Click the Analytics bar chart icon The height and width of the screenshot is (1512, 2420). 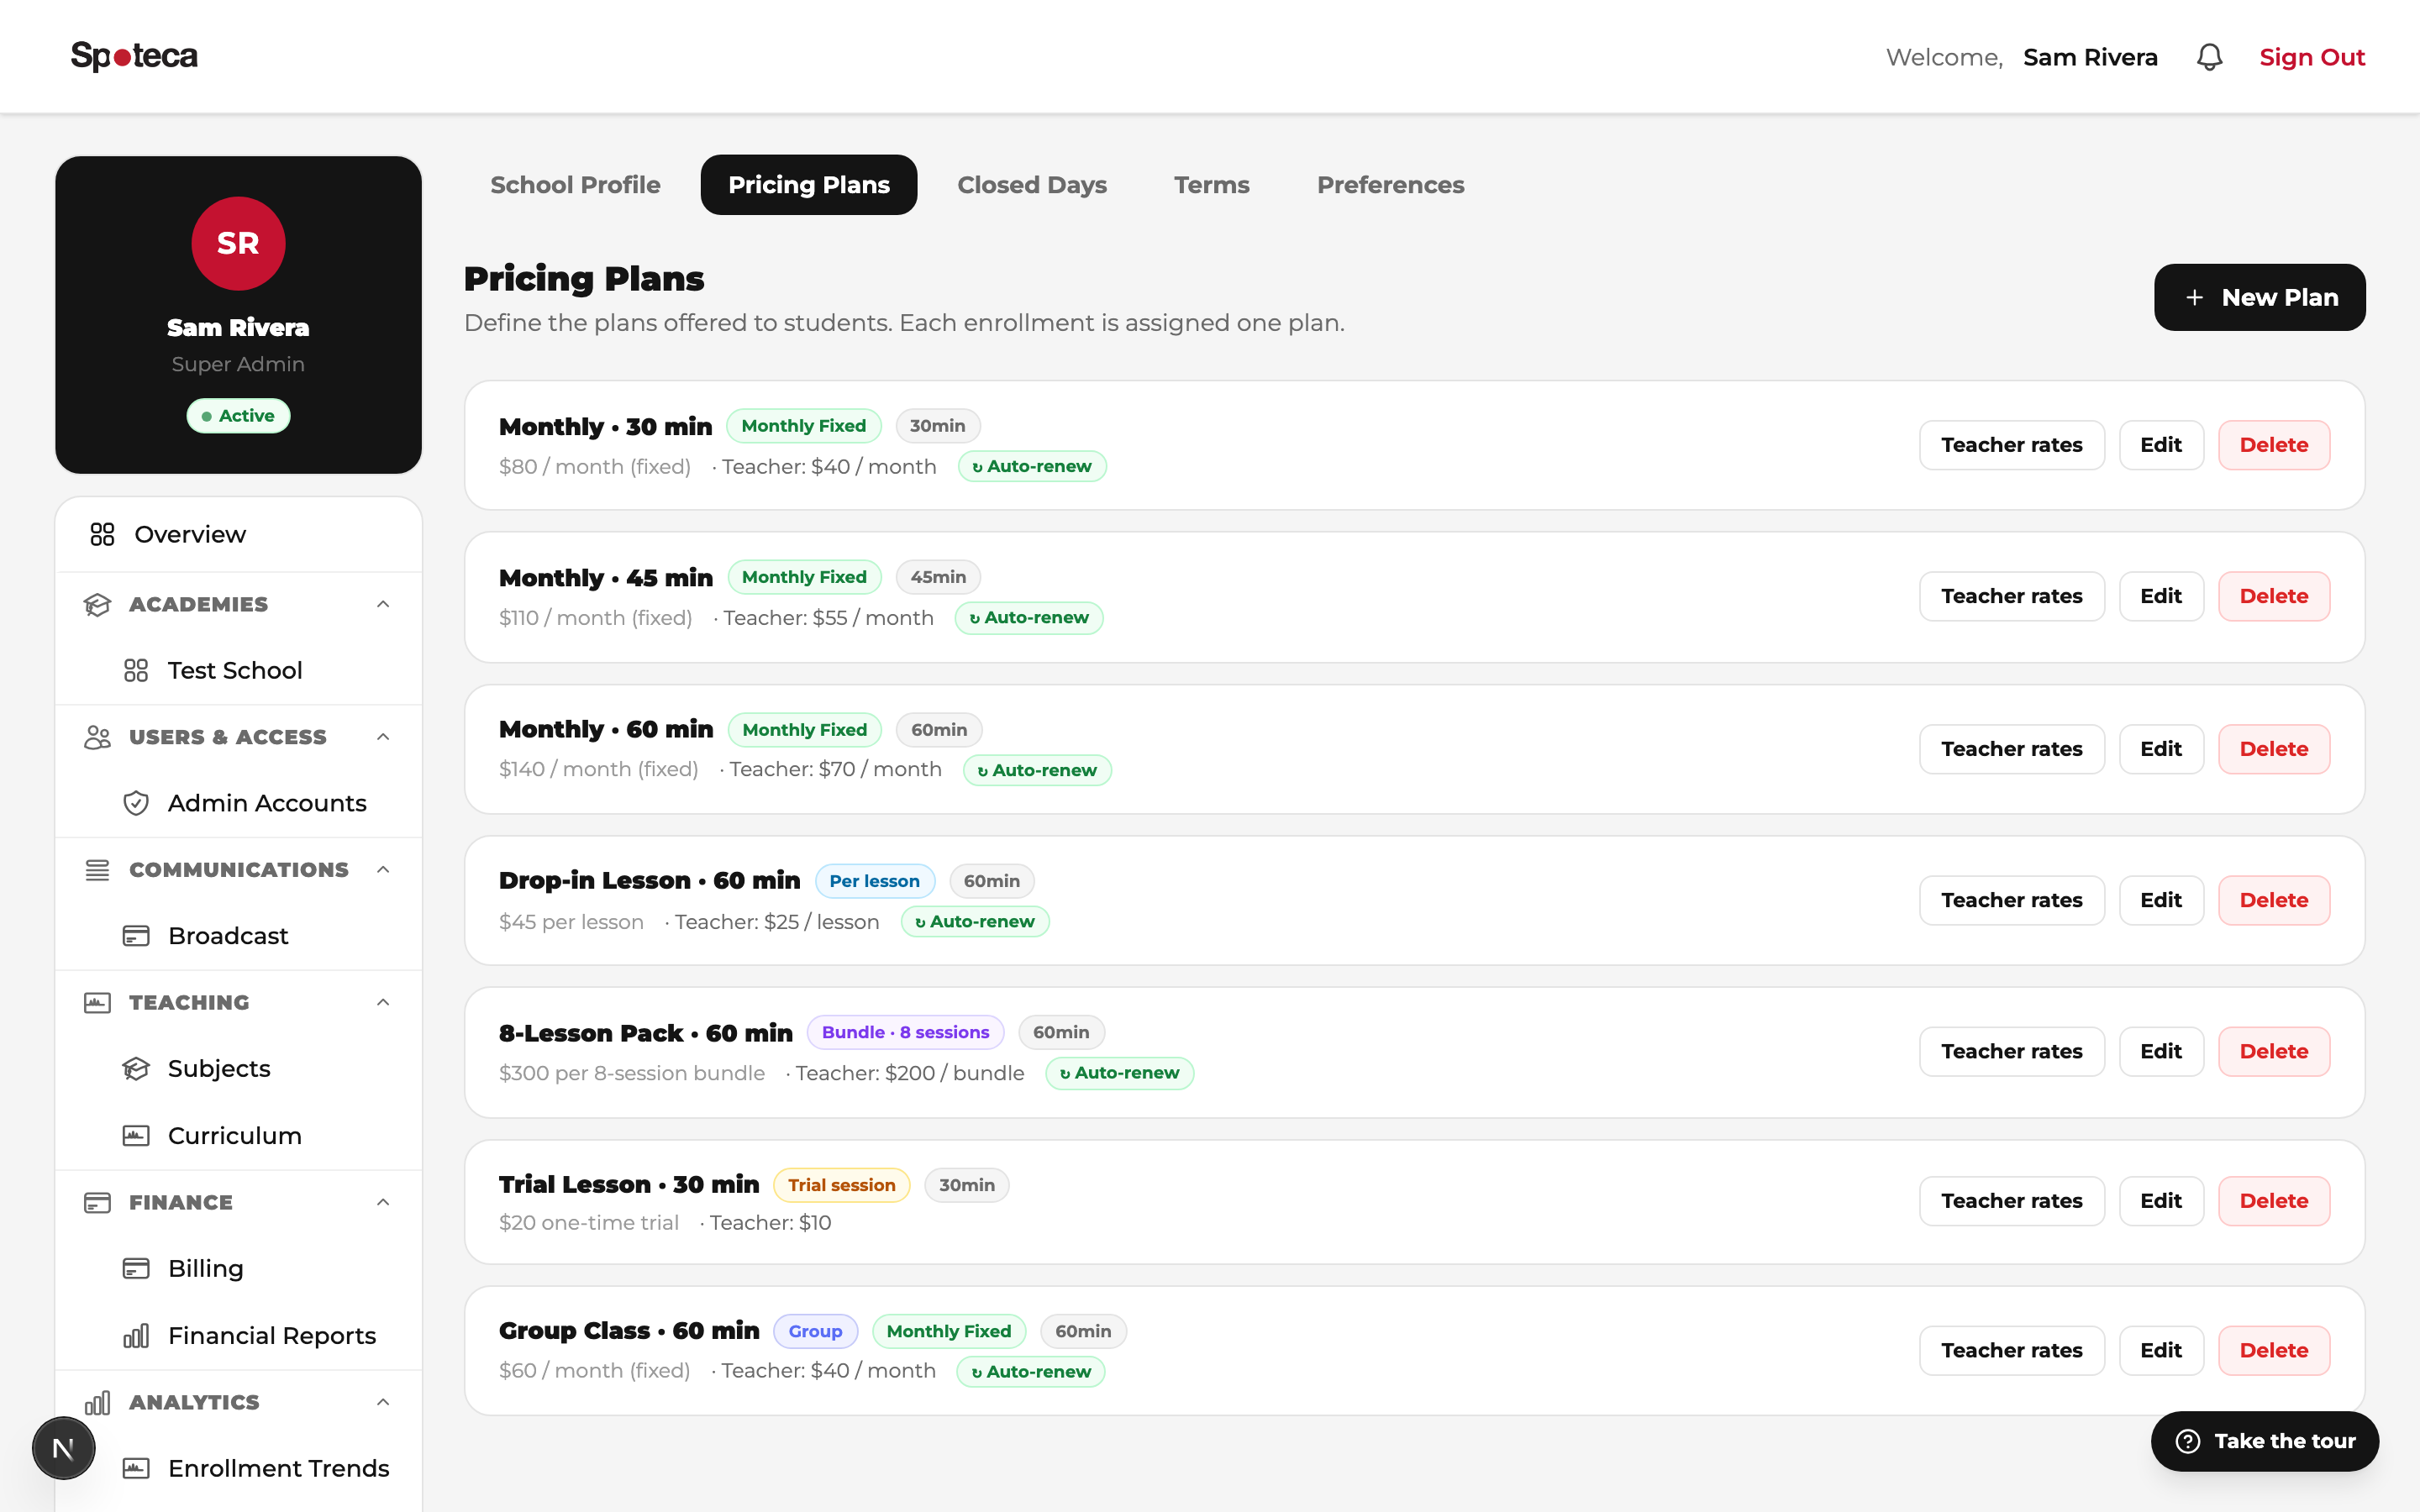pos(97,1402)
